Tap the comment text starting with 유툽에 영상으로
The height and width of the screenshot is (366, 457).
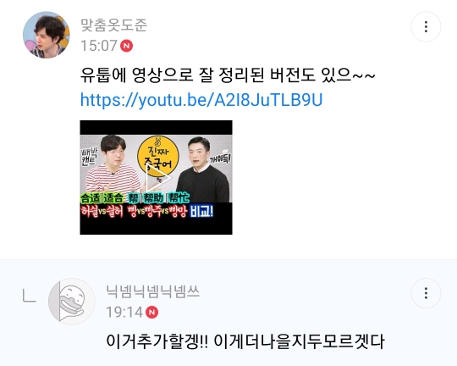click(x=228, y=75)
